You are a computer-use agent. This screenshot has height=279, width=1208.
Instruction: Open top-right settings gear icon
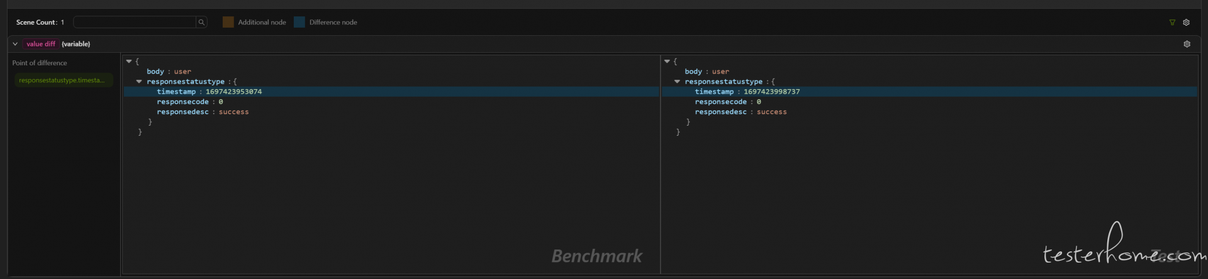click(x=1186, y=22)
